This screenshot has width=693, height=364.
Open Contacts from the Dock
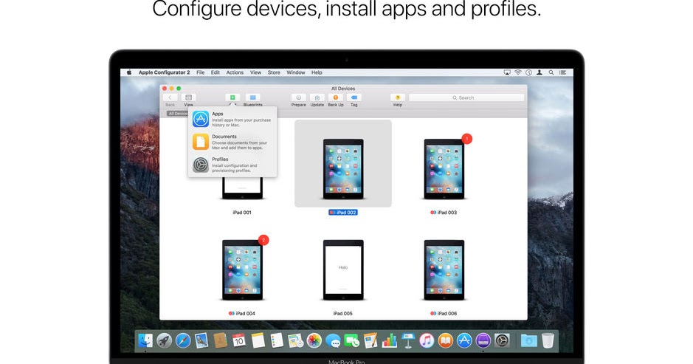coord(220,340)
